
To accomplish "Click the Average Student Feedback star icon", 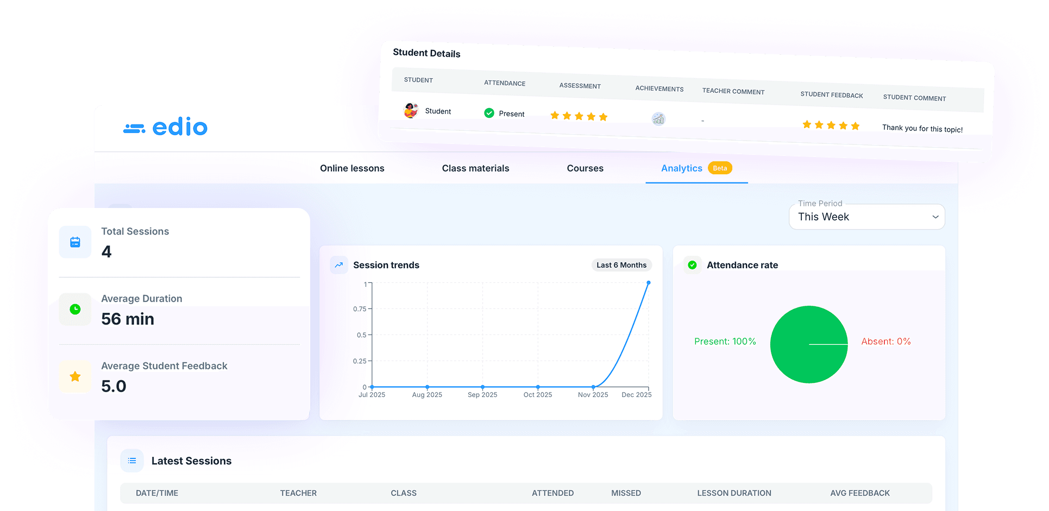I will point(75,376).
